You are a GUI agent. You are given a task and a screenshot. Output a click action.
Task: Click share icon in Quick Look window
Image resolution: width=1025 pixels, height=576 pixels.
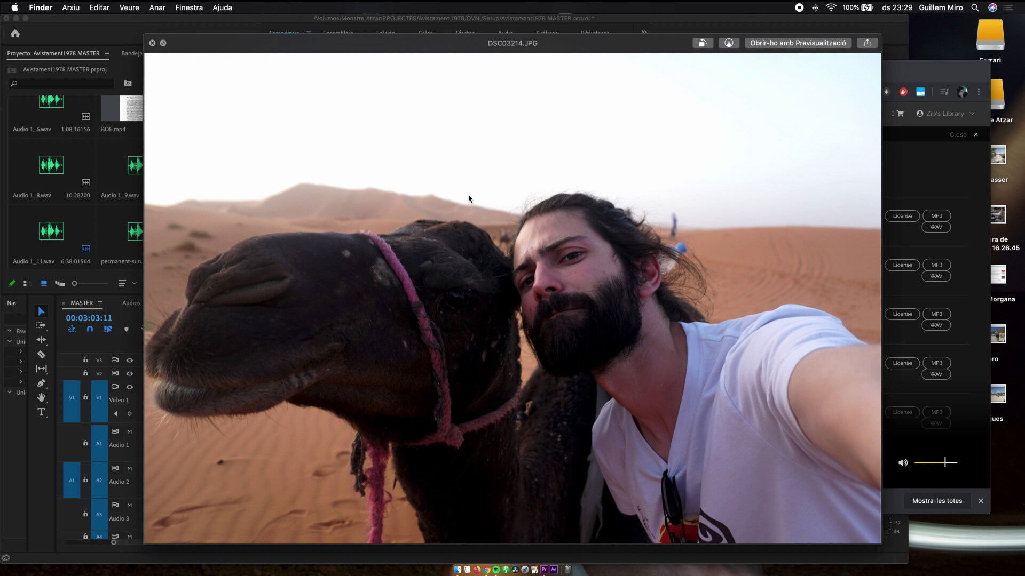(868, 43)
